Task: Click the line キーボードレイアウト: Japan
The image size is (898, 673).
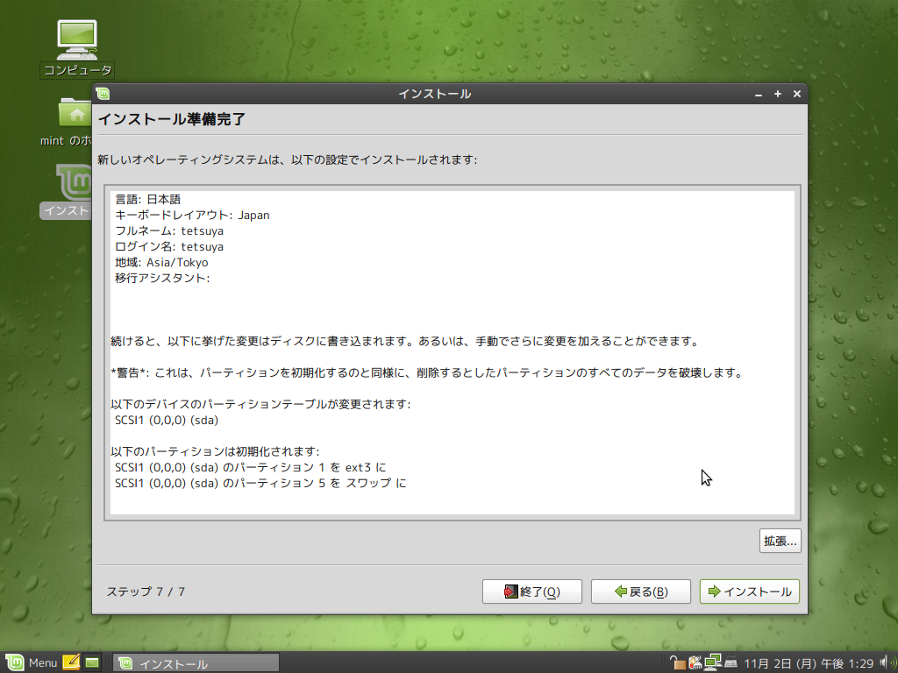Action: 192,216
